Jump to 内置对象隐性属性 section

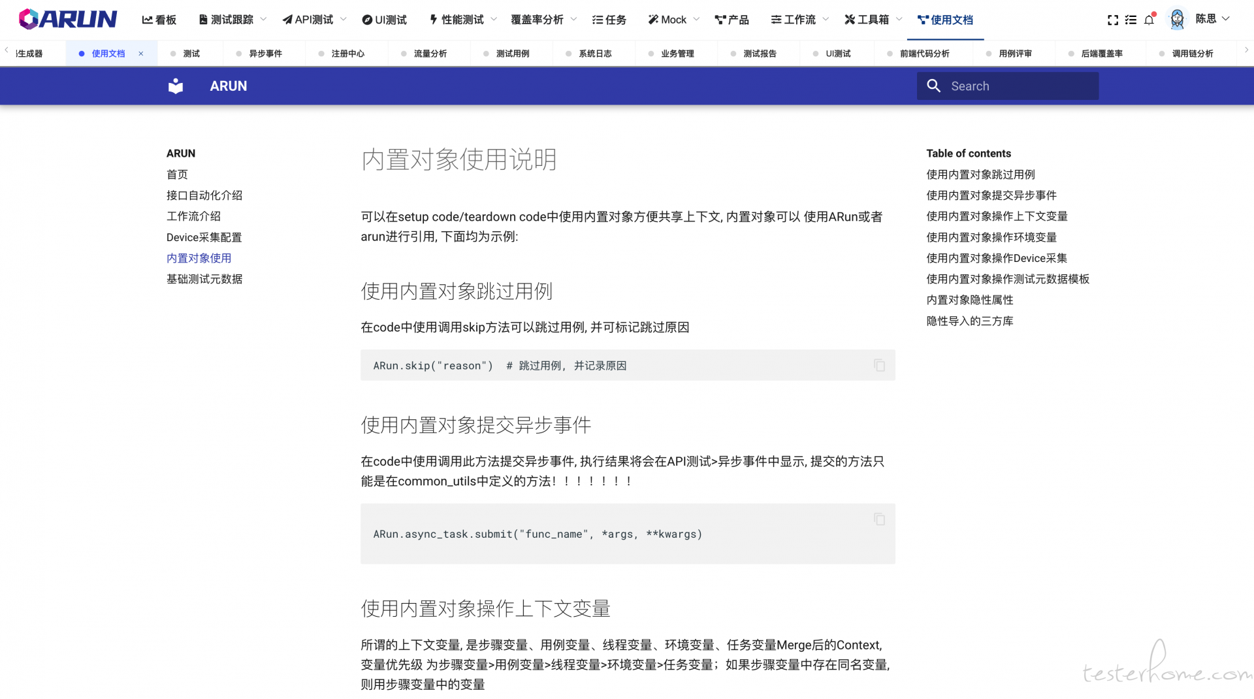pos(969,300)
